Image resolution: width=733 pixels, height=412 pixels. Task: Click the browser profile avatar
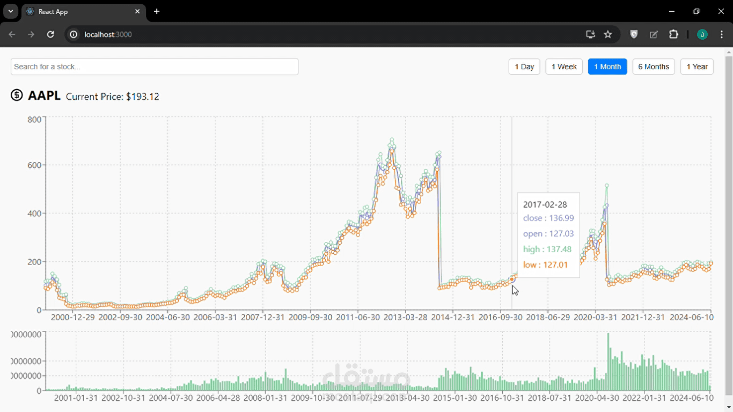point(702,34)
